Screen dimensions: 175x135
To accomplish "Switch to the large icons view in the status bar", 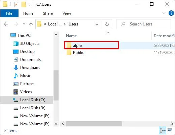I will click(170, 130).
